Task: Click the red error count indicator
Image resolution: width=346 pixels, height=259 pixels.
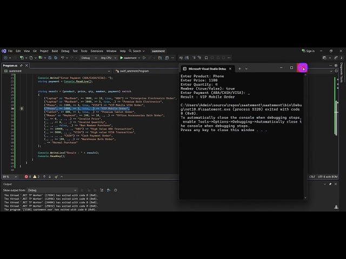Action: coord(28,176)
